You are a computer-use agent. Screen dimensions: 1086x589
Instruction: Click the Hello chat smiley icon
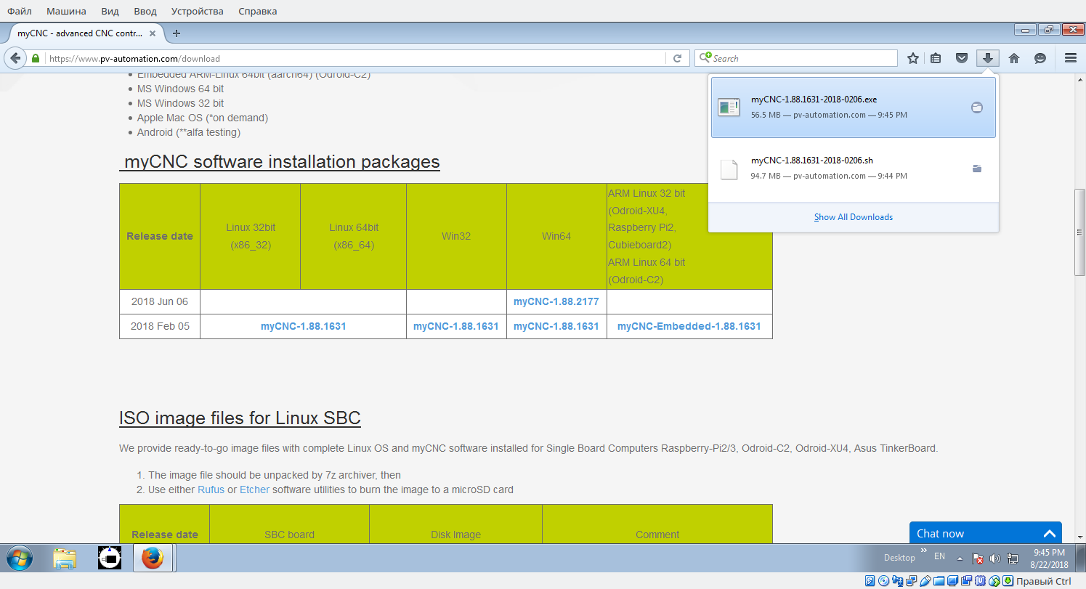(1040, 58)
